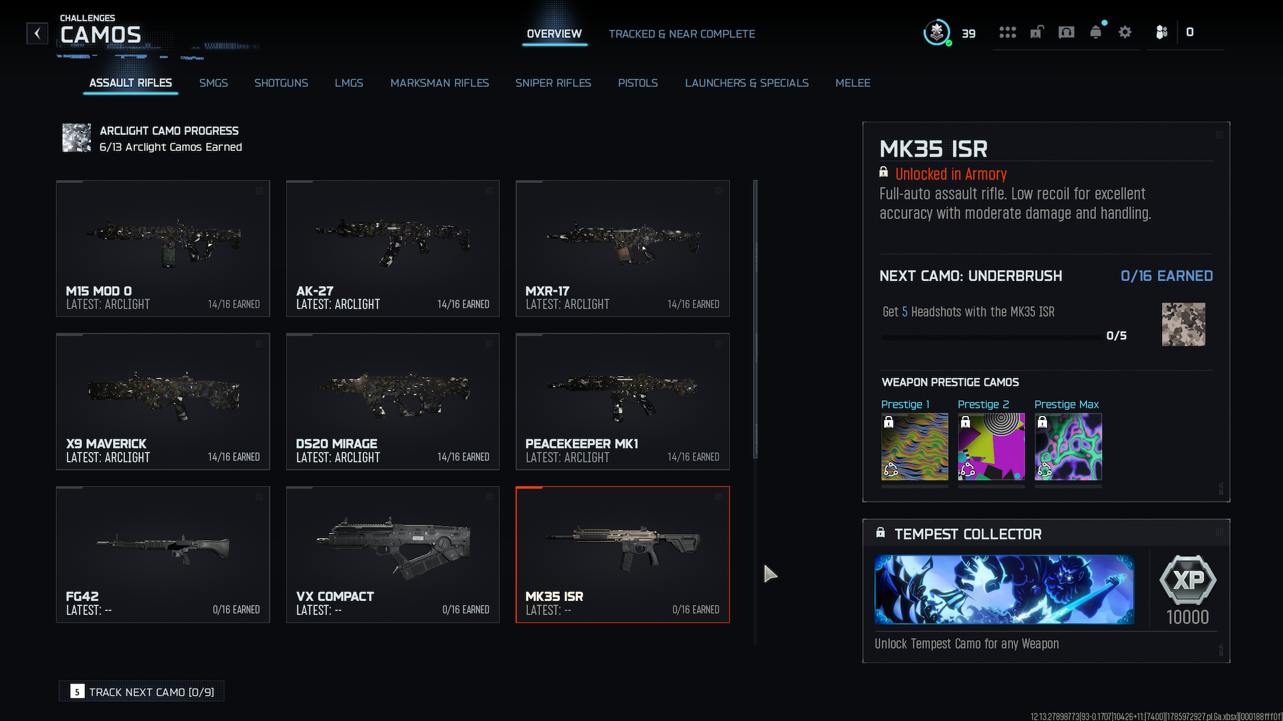
Task: Open settings with the gear icon
Action: click(1125, 32)
